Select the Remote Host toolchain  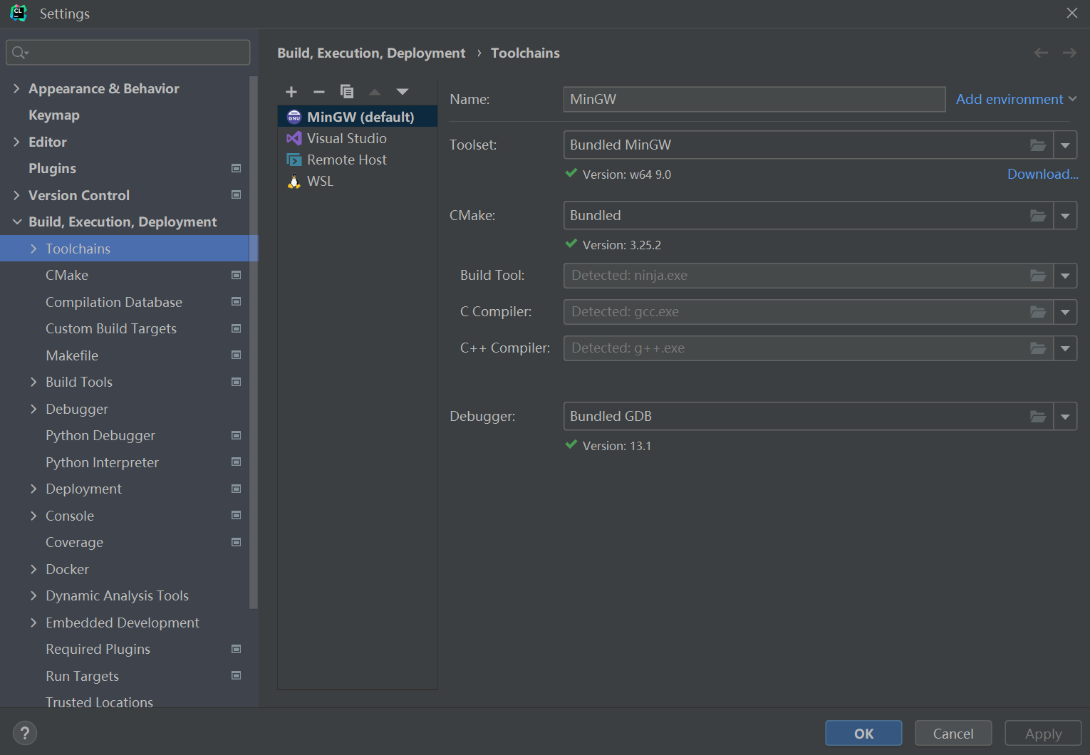[346, 160]
